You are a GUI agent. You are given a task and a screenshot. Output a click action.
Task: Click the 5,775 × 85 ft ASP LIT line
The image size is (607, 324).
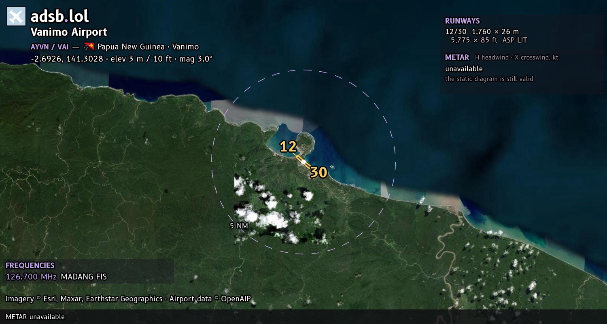(x=489, y=40)
